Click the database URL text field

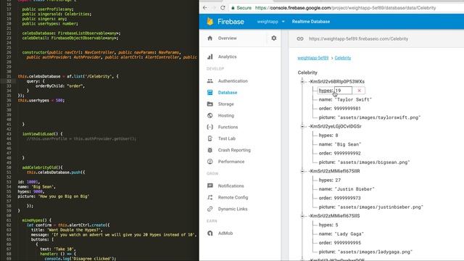click(x=358, y=38)
